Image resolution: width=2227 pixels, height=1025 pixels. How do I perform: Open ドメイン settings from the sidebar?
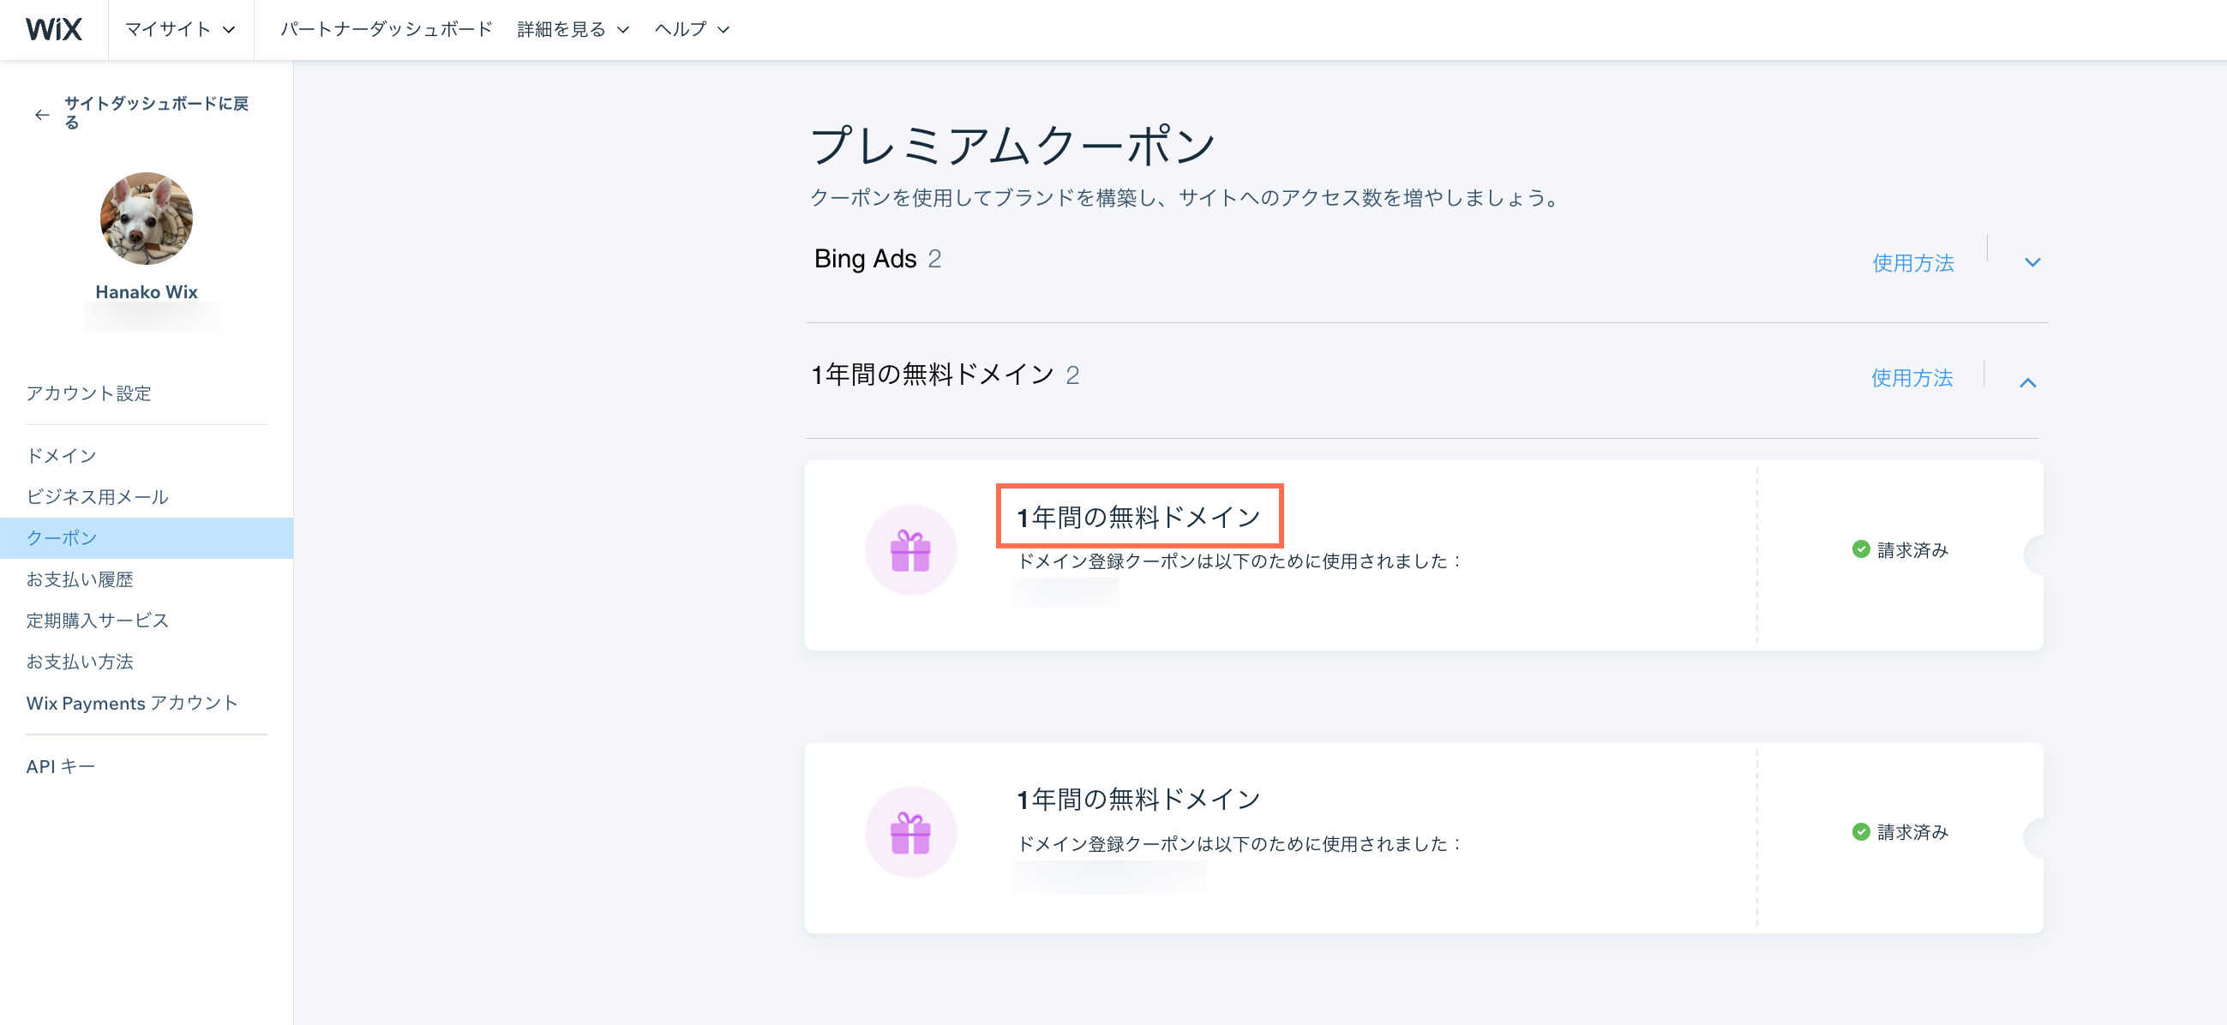(60, 454)
